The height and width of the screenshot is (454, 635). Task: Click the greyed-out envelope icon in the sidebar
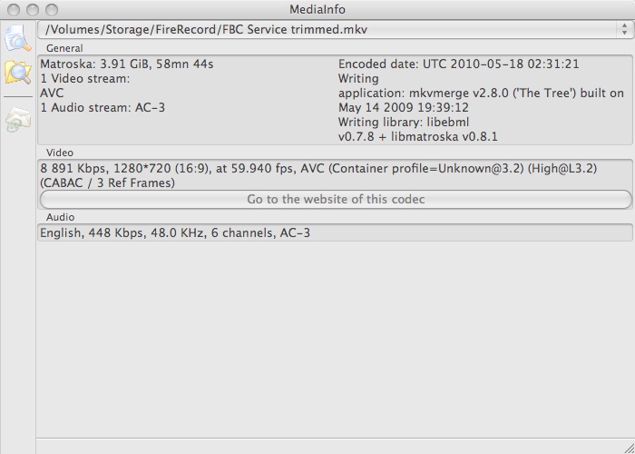(x=18, y=120)
